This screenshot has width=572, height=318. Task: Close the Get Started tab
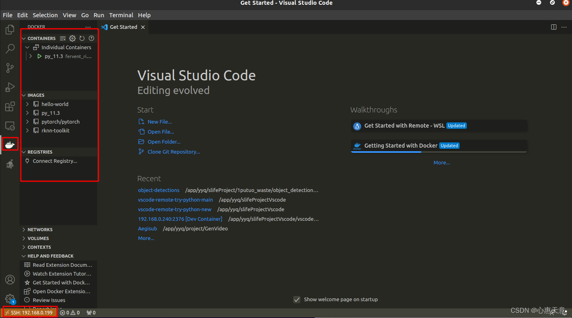click(143, 27)
